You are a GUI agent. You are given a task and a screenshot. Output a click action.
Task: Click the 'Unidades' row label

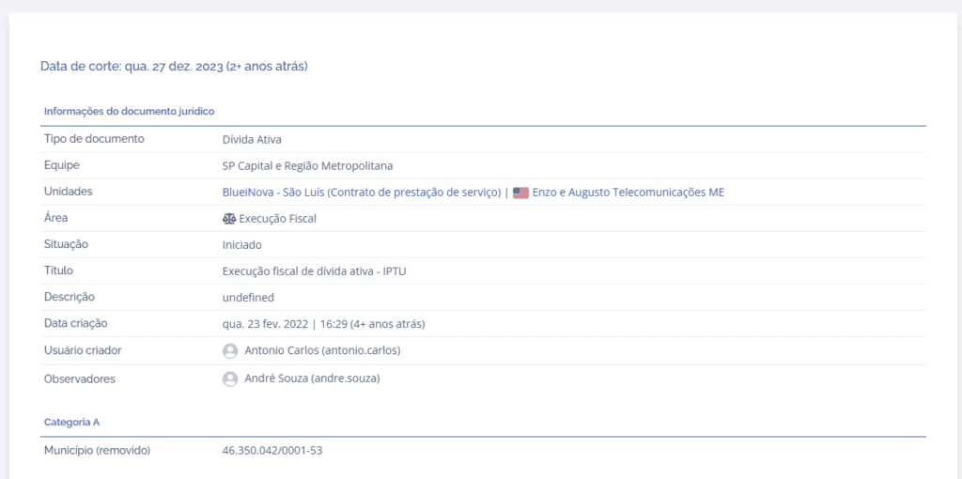click(x=68, y=192)
